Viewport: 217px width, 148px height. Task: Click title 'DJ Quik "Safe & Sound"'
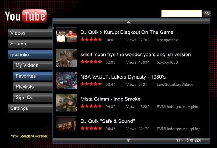[x=108, y=121]
